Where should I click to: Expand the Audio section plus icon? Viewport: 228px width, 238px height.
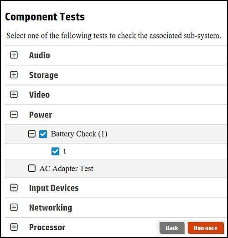pyautogui.click(x=14, y=55)
